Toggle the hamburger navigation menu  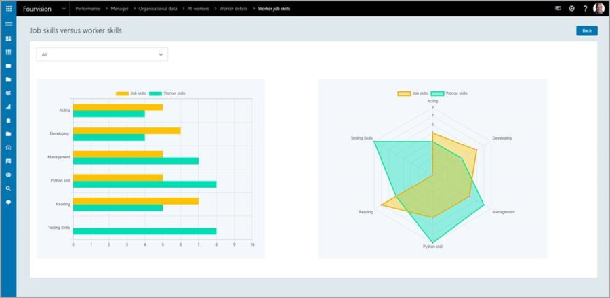[x=9, y=24]
